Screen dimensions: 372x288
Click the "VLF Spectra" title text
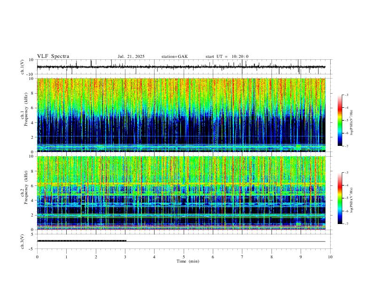click(53, 56)
